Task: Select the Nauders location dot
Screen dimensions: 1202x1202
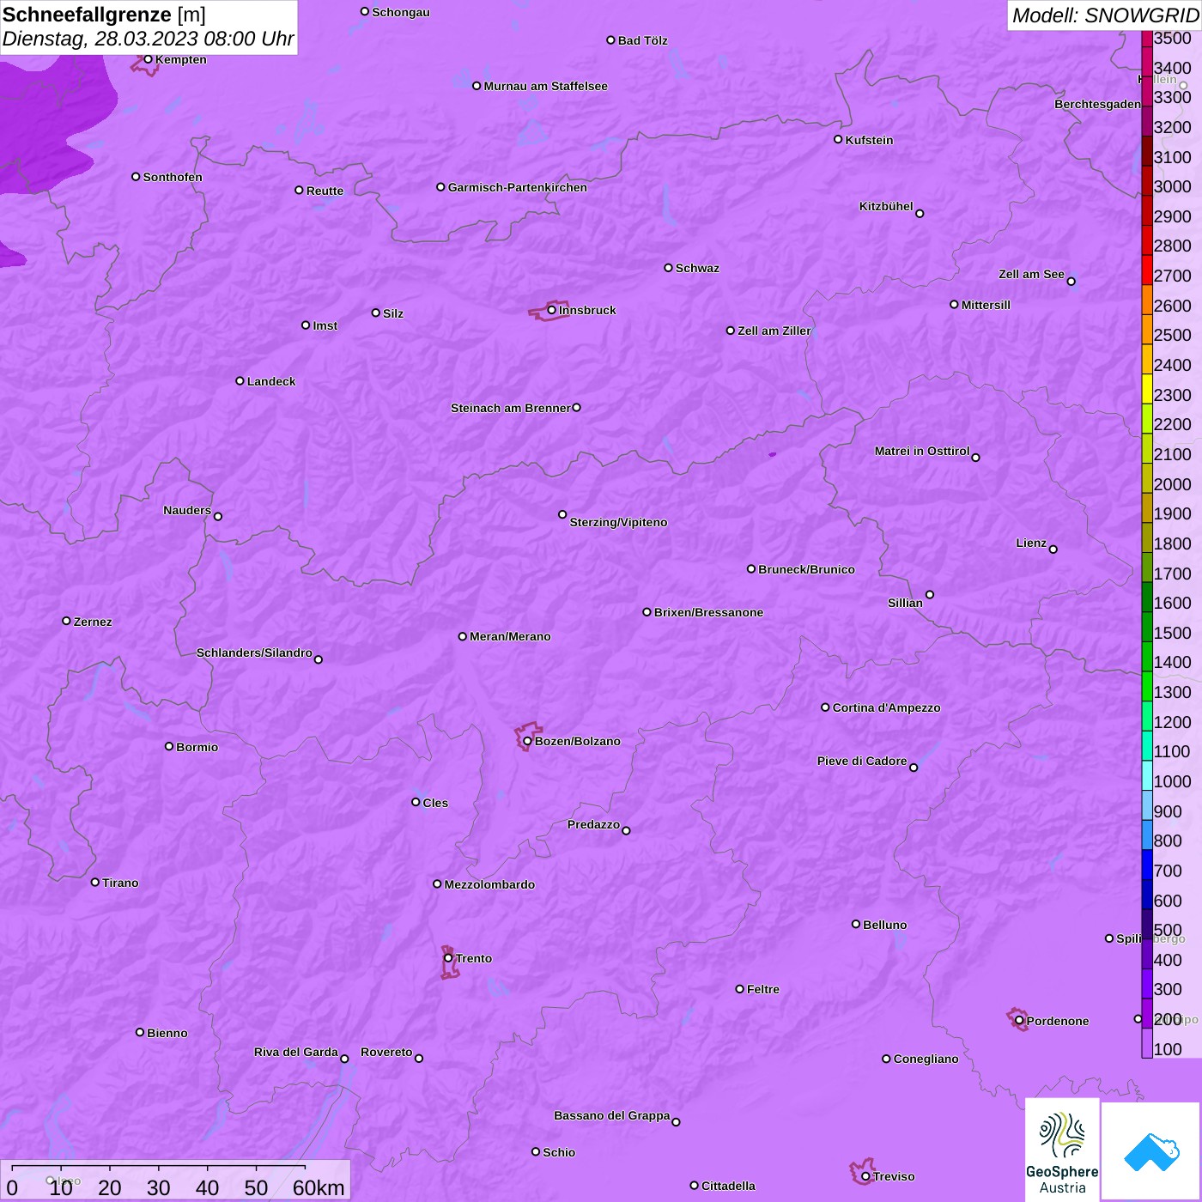Action: pyautogui.click(x=218, y=516)
